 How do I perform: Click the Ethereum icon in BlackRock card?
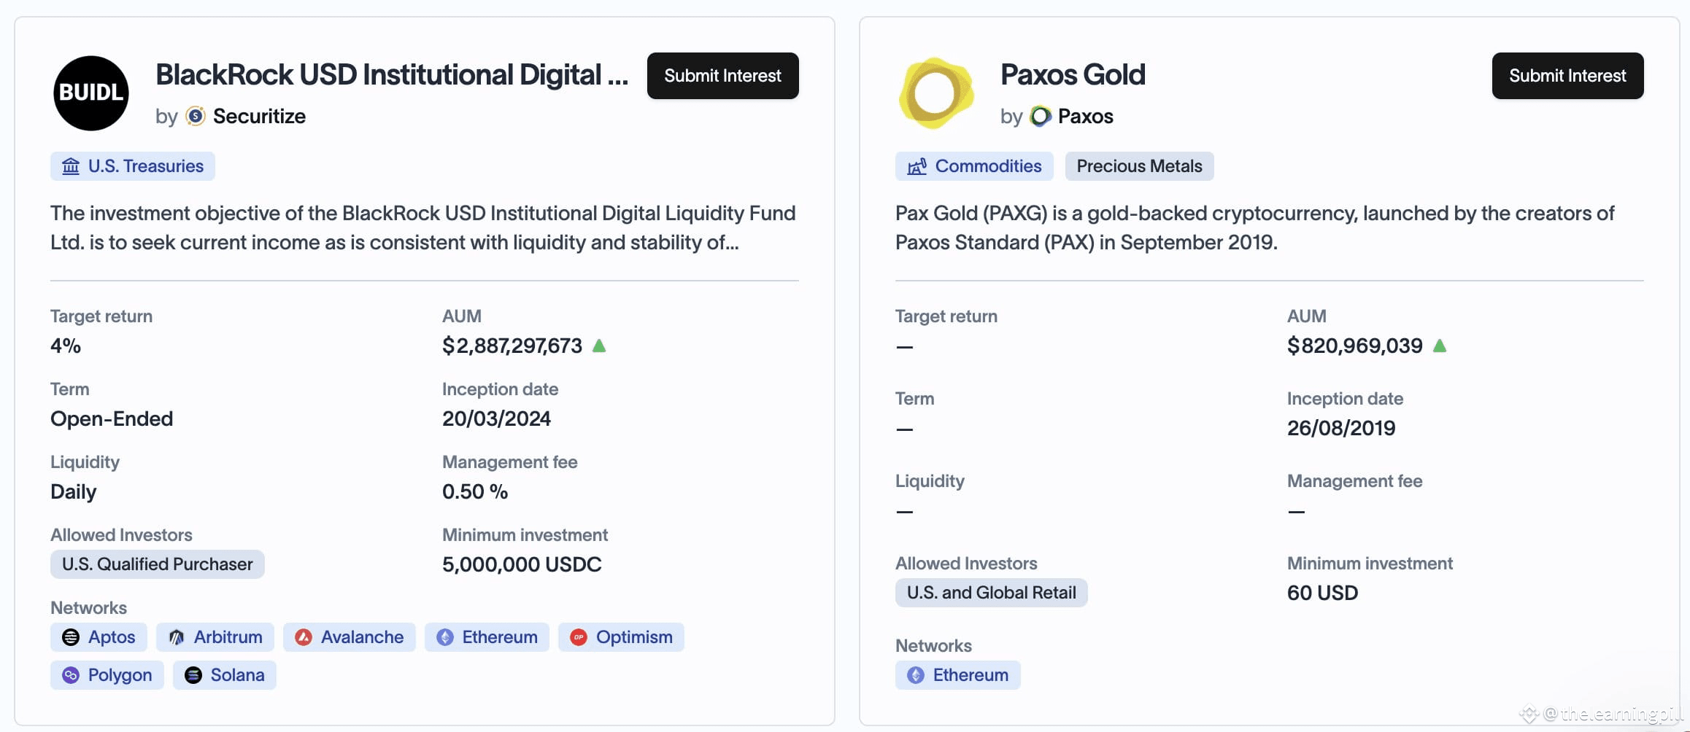pos(445,637)
